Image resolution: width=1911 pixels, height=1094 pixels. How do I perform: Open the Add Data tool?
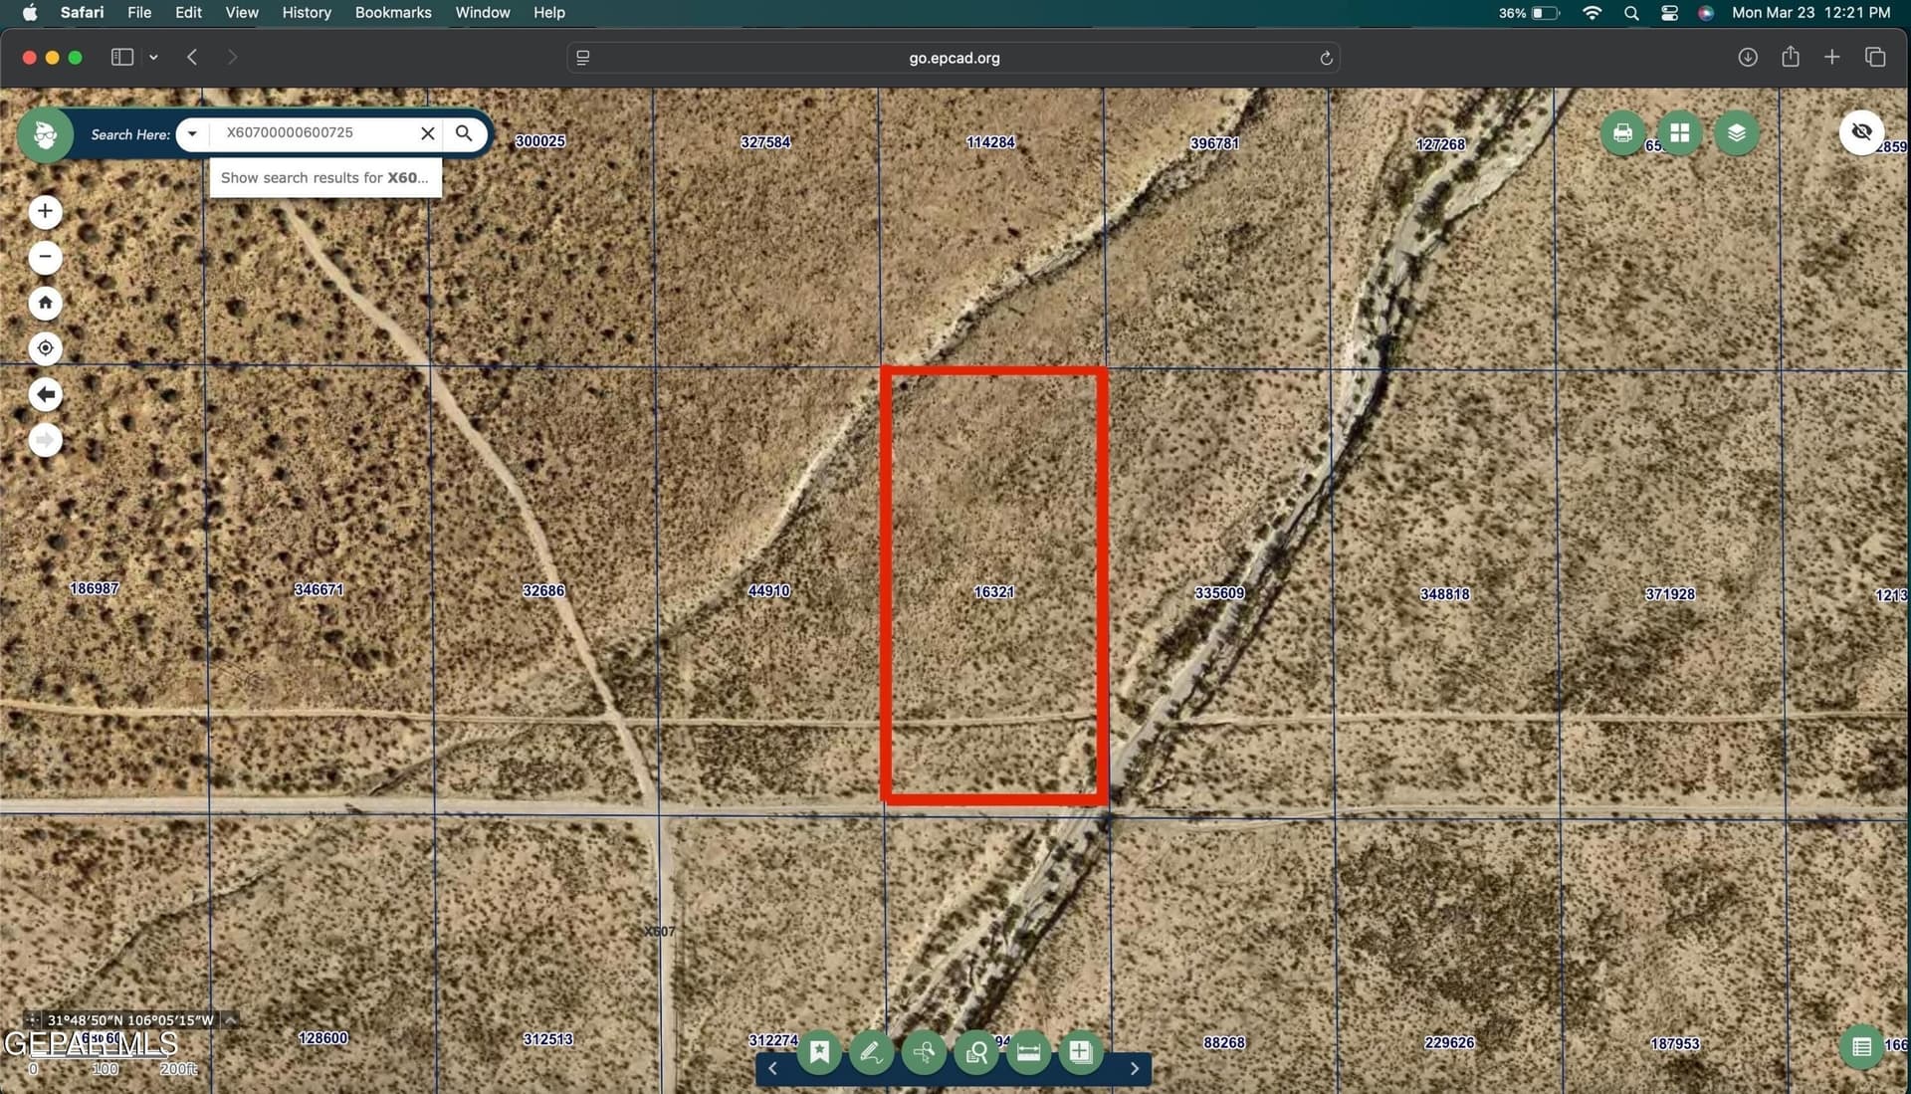[x=1081, y=1051]
